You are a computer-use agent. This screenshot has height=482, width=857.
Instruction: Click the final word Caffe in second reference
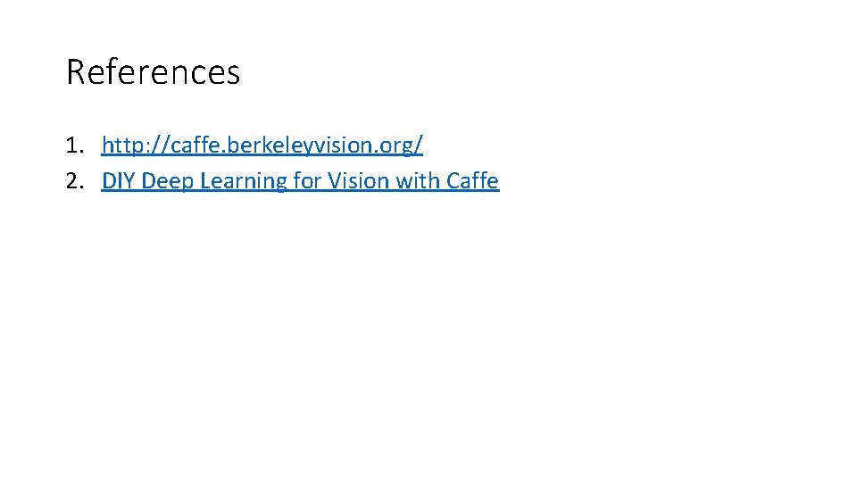472,181
